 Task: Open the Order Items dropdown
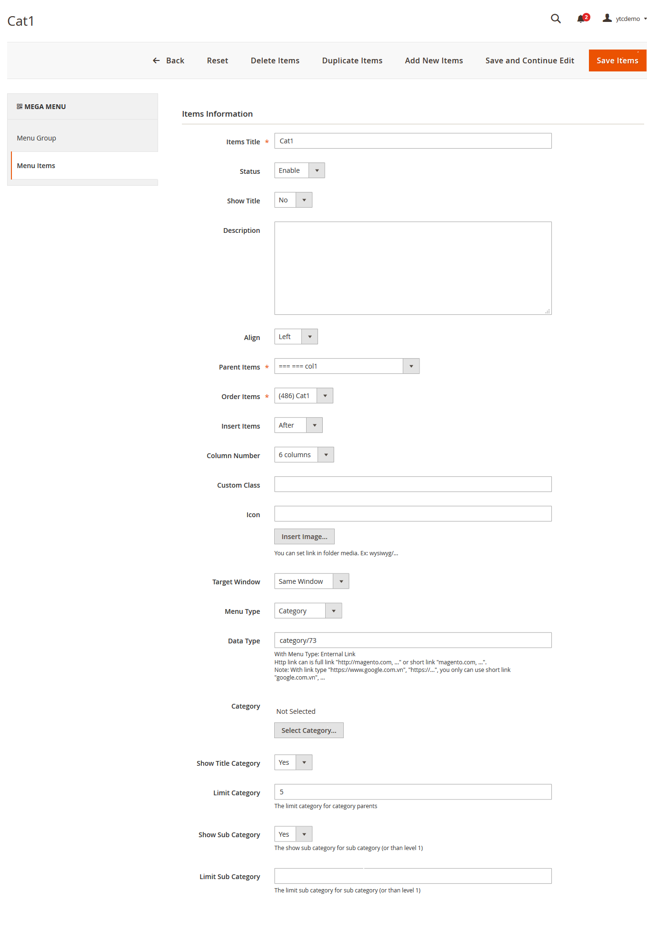tap(304, 396)
